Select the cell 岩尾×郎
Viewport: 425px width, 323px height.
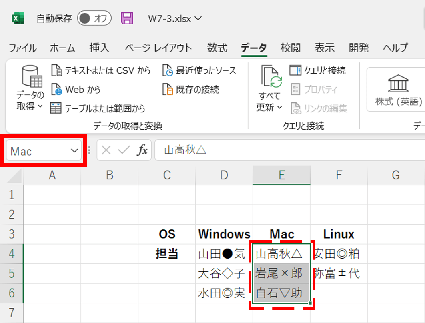[x=282, y=273]
